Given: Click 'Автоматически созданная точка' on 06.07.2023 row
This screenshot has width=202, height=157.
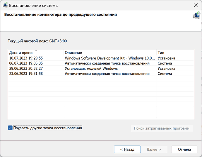Looking at the screenshot, I should [x=107, y=63].
